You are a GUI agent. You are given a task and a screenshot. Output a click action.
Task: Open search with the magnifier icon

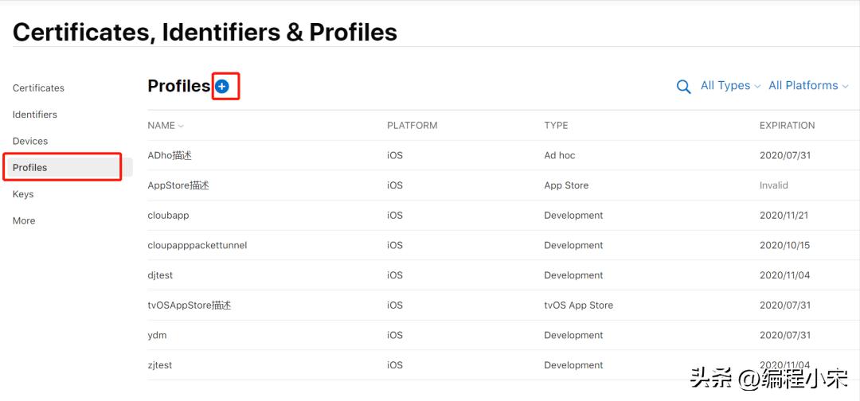tap(683, 87)
